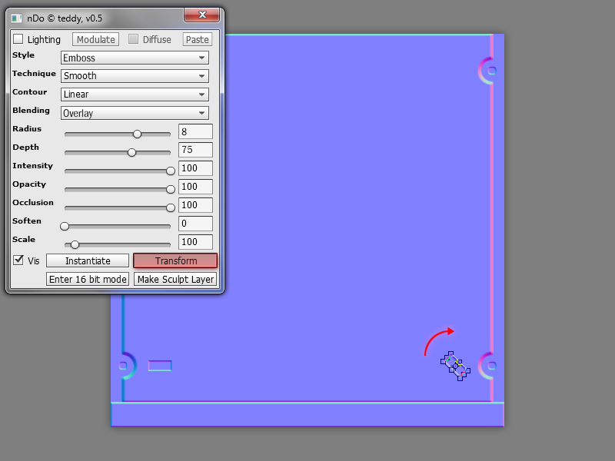615x461 pixels.
Task: Click Make Sculpt Layer button
Action: point(175,279)
